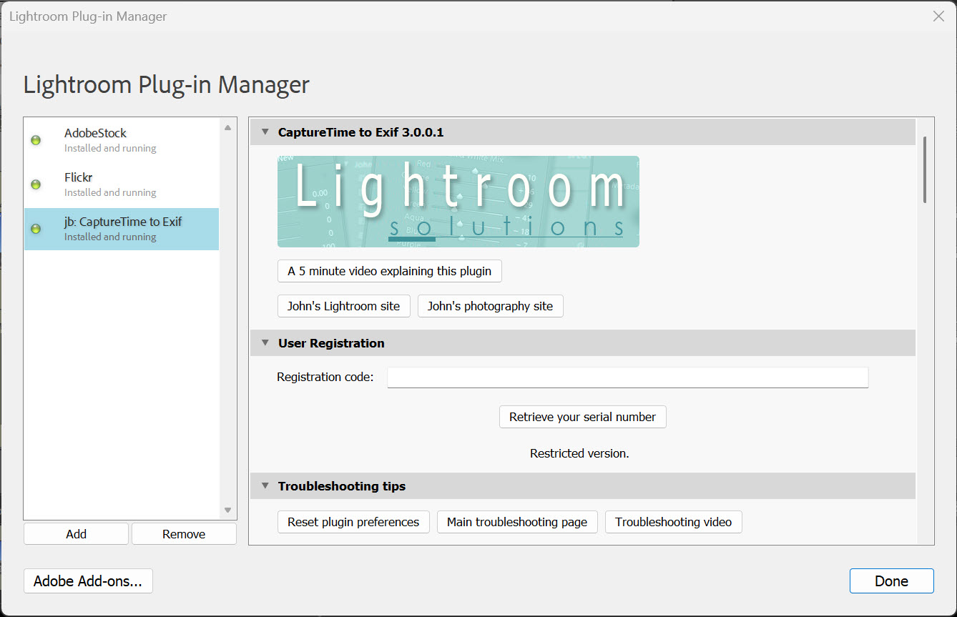This screenshot has height=617, width=957.
Task: Click the settings panel vertical scrollbar thumb
Action: 925,169
